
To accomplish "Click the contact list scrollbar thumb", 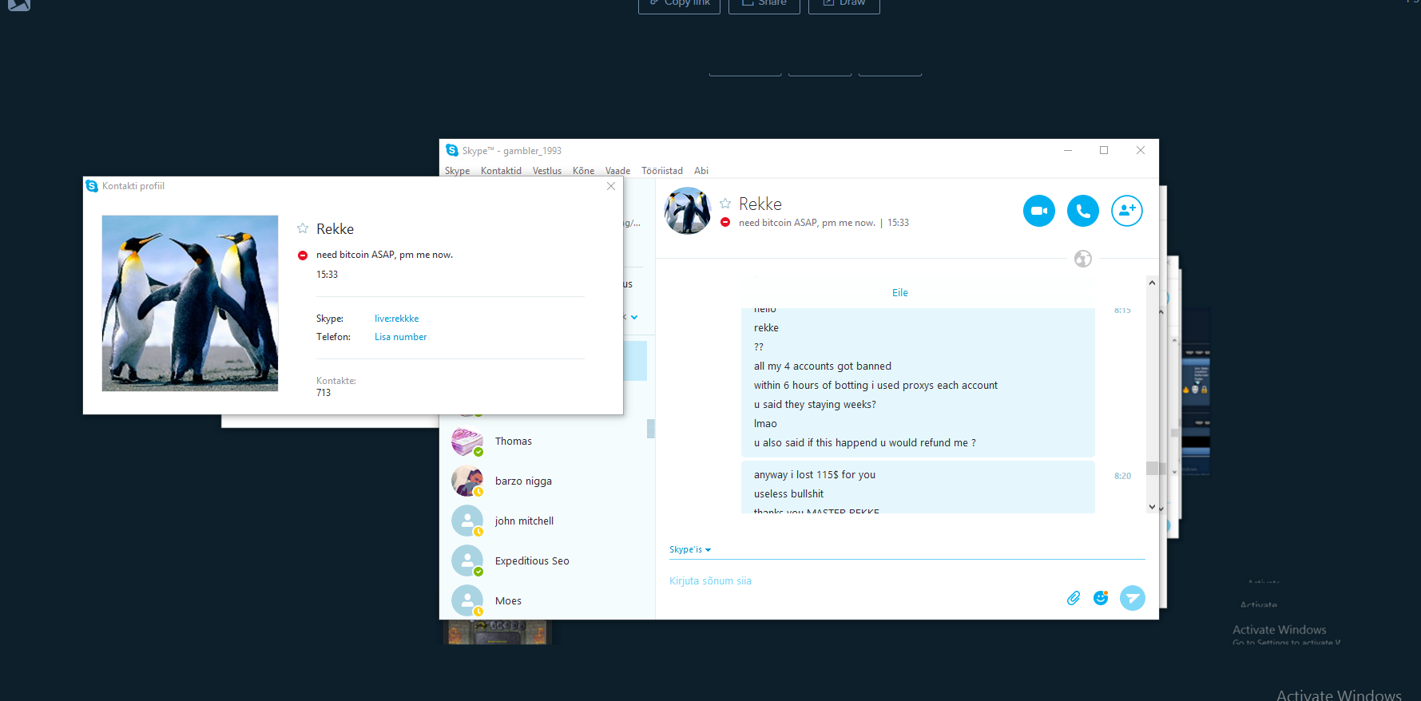I will coord(651,429).
